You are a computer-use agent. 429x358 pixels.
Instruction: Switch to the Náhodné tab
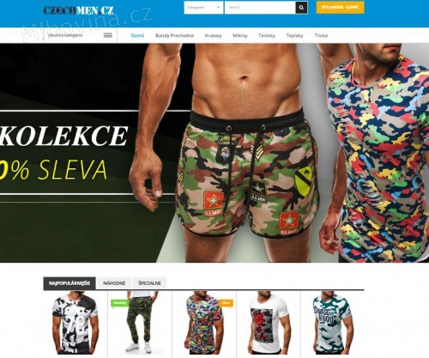(x=114, y=283)
